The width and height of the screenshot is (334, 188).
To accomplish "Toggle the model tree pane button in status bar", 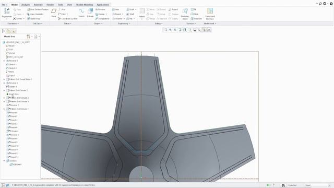I will [3, 185].
